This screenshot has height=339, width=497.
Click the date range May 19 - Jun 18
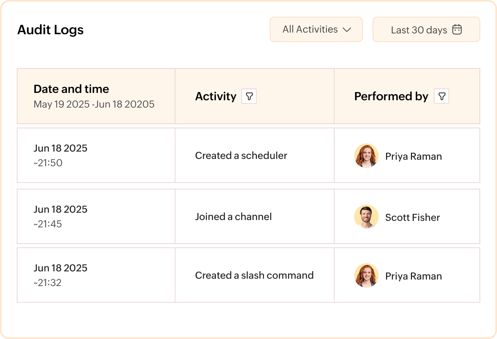[x=94, y=104]
